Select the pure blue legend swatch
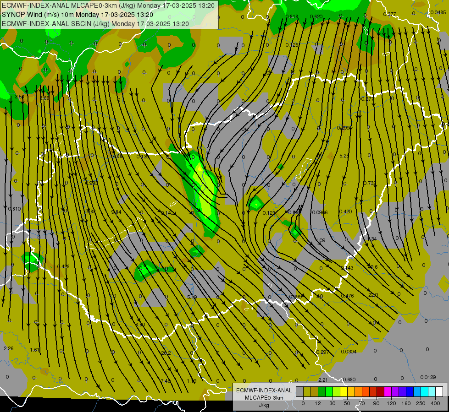 pos(410,391)
